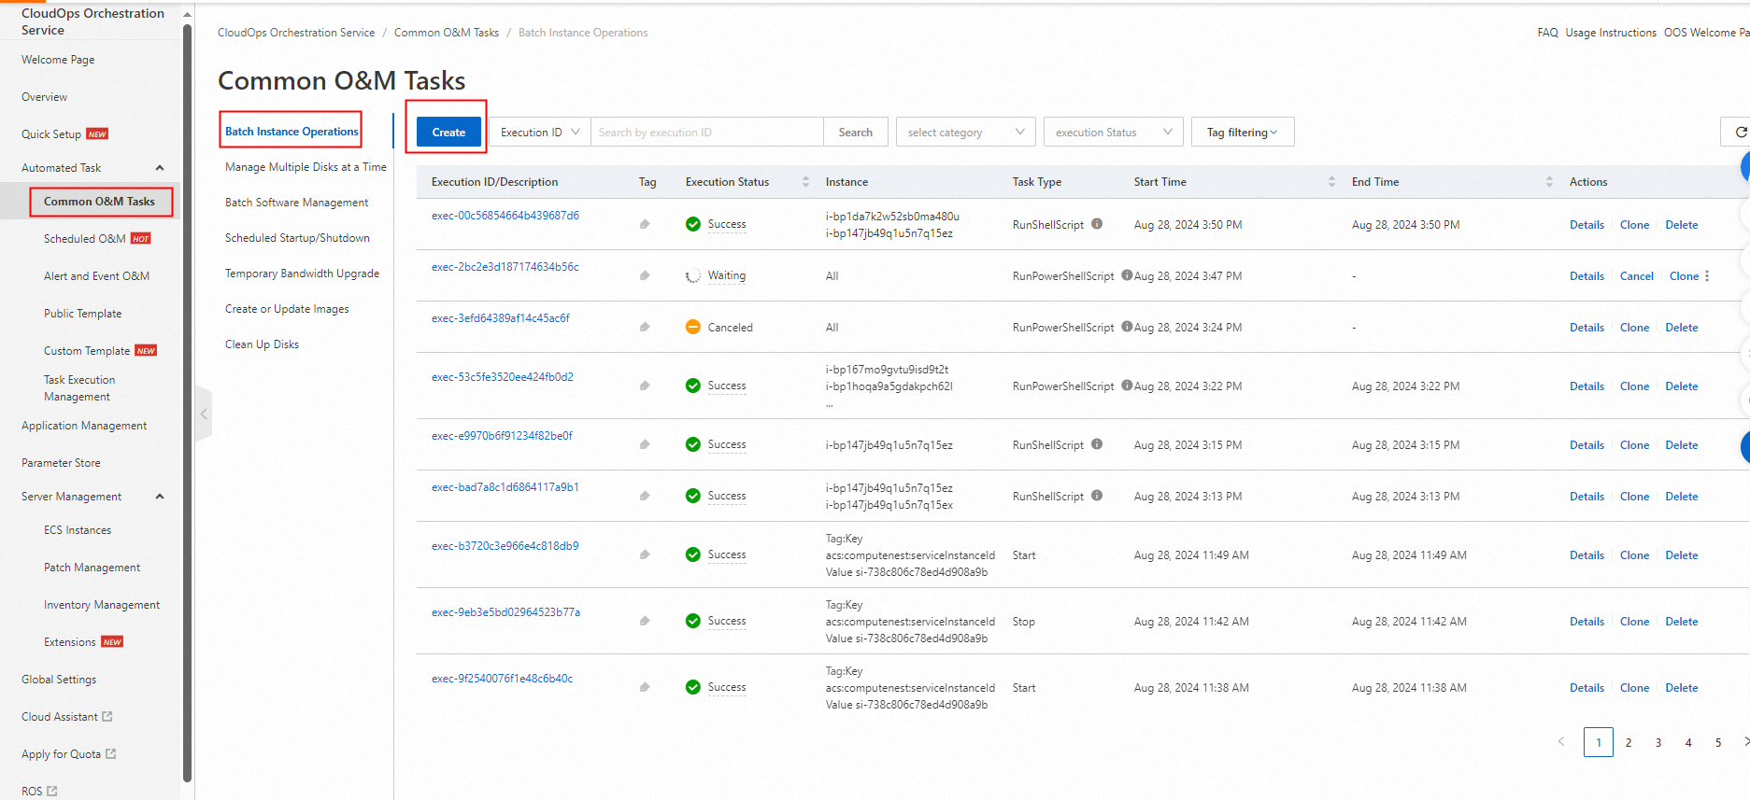This screenshot has width=1750, height=800.
Task: Click info icon beside RunShellScript at 3:50 PM
Action: pyautogui.click(x=1097, y=224)
